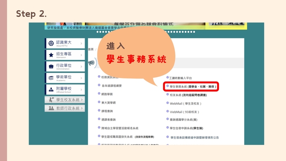
Task: Open the 東大資學網 link
Action: click(x=108, y=103)
